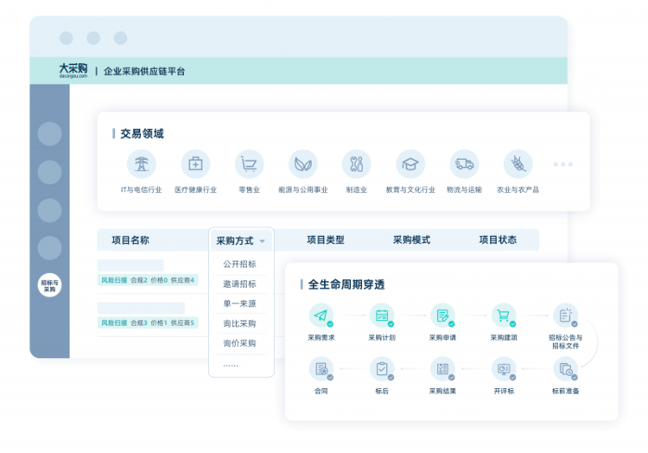Screen dimensions: 648x453
Task: Sort by the 项目状态 column header
Action: click(x=498, y=240)
